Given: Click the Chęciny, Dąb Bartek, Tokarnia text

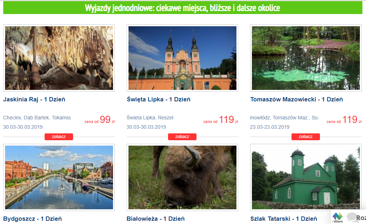Looking at the screenshot, I should 37,118.
